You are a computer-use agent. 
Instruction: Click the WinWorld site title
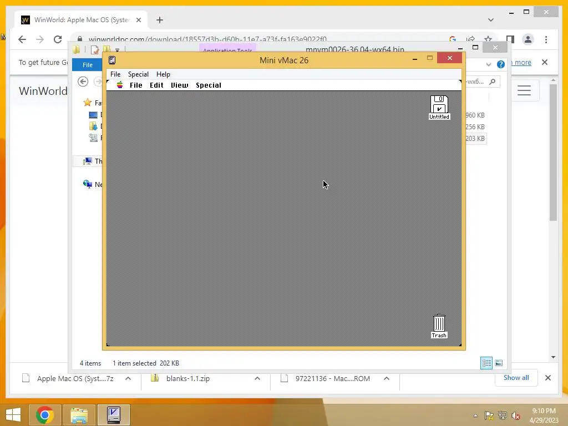click(x=43, y=90)
